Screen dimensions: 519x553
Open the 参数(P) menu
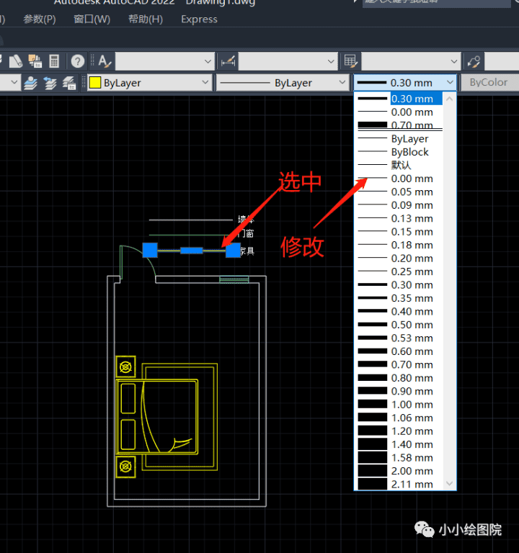pos(40,19)
